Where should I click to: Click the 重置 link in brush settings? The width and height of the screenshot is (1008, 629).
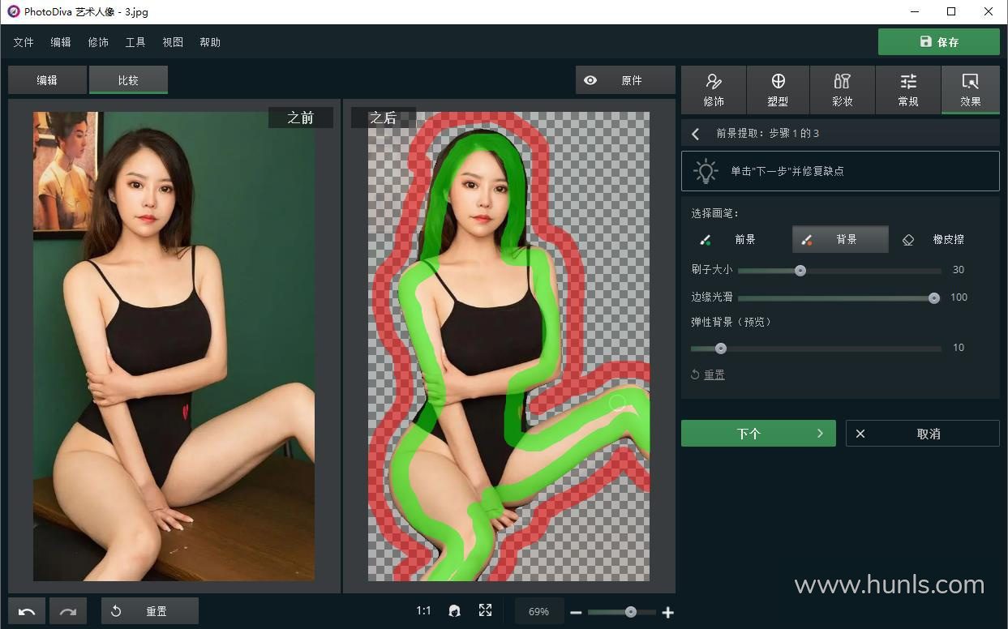click(707, 374)
